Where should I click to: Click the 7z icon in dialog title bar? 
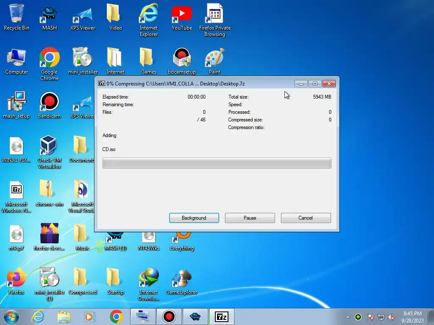tap(102, 83)
